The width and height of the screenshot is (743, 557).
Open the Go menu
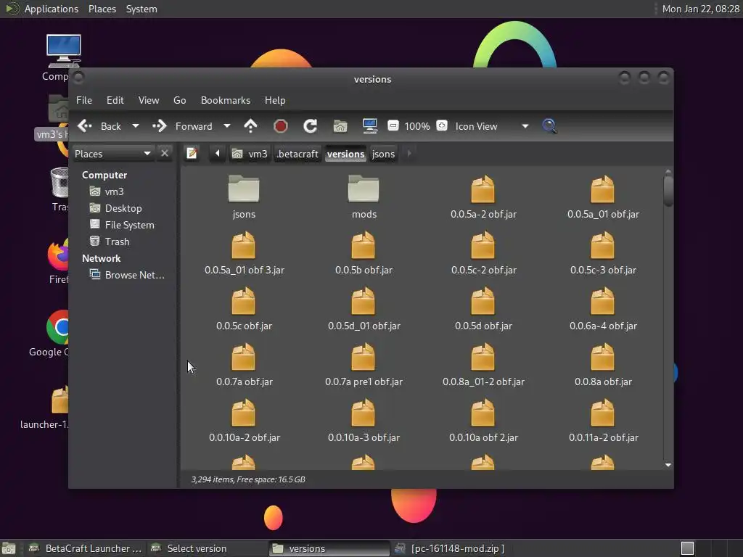point(179,100)
